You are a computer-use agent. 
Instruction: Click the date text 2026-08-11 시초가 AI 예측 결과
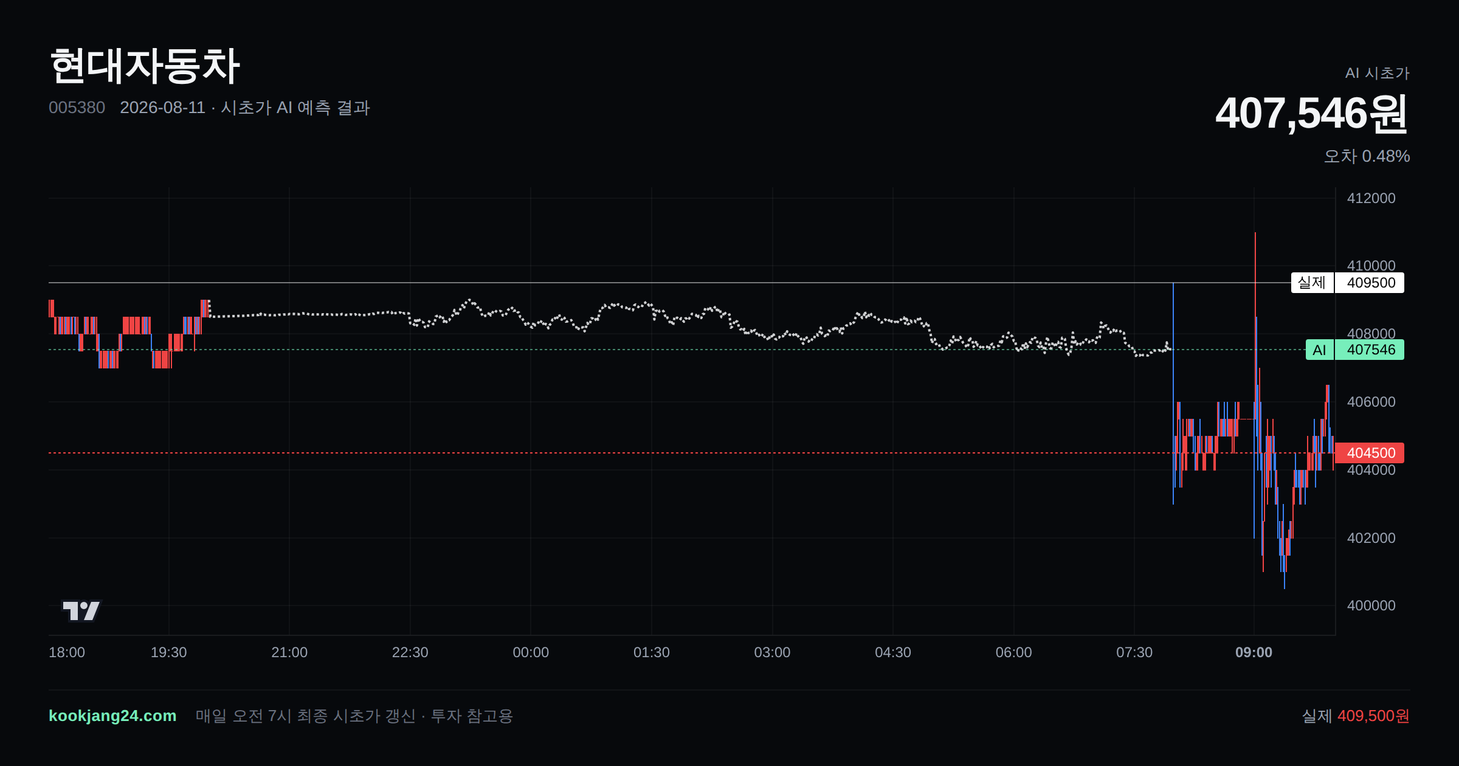pyautogui.click(x=245, y=108)
